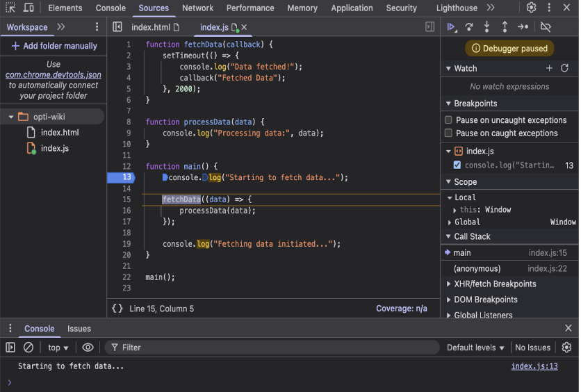Viewport: 581px width, 392px height.
Task: Toggle breakpoint on line 13 gutter
Action: [122, 177]
